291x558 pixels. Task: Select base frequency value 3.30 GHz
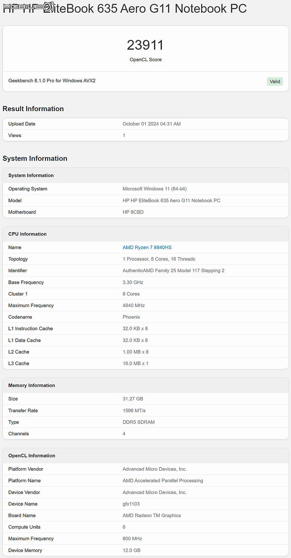pos(133,283)
